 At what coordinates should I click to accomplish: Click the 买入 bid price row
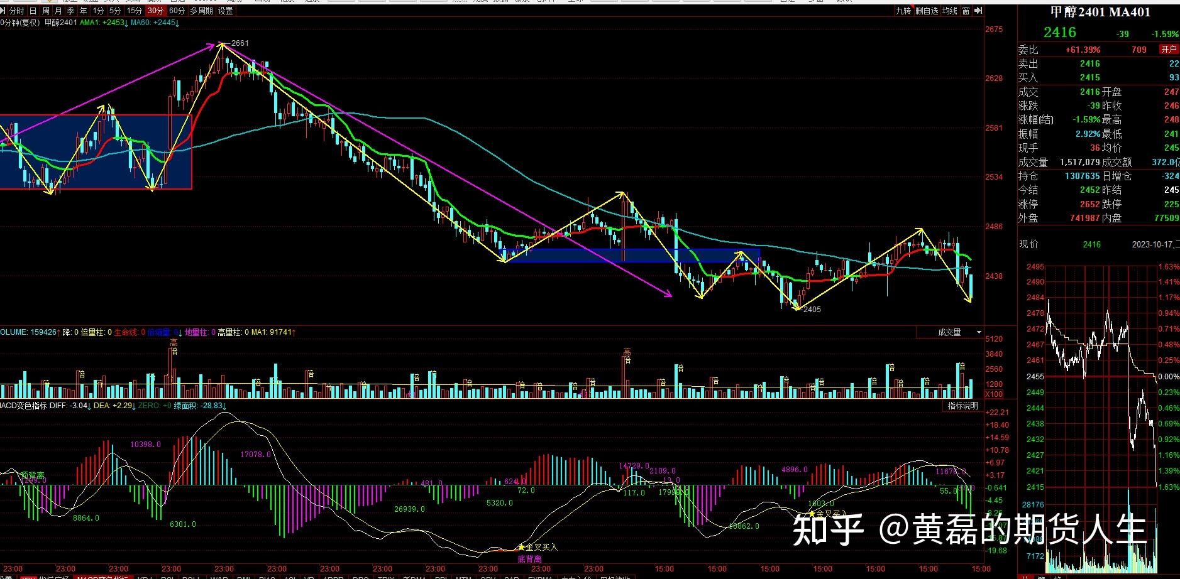point(1099,77)
